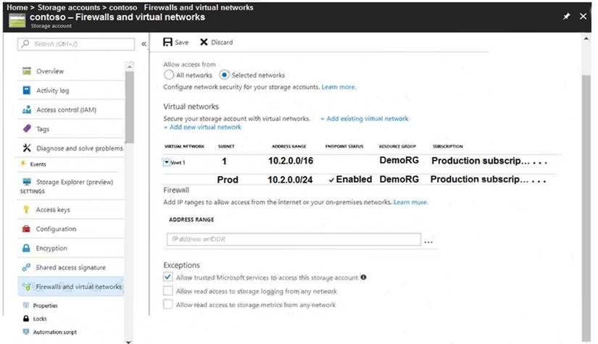Open the Access keys key icon
Screen dimensions: 598x344
[x=27, y=209]
